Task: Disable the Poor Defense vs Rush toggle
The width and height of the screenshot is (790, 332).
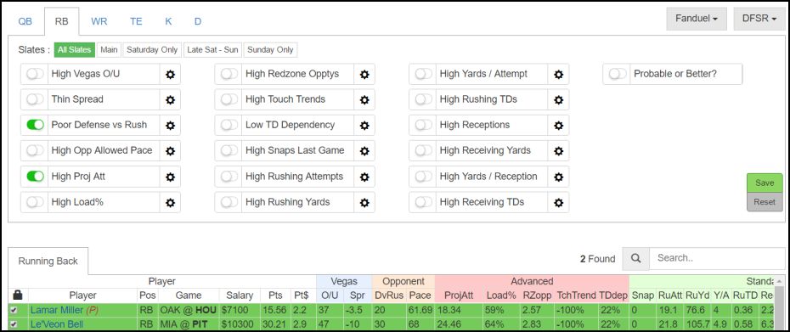Action: coord(36,125)
